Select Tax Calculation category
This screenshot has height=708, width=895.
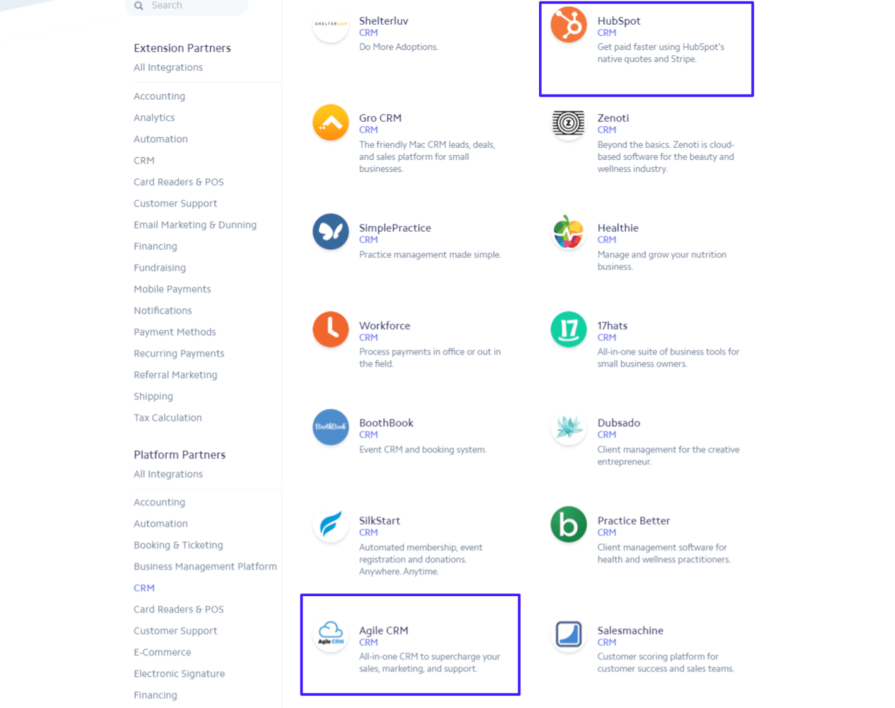click(x=168, y=418)
